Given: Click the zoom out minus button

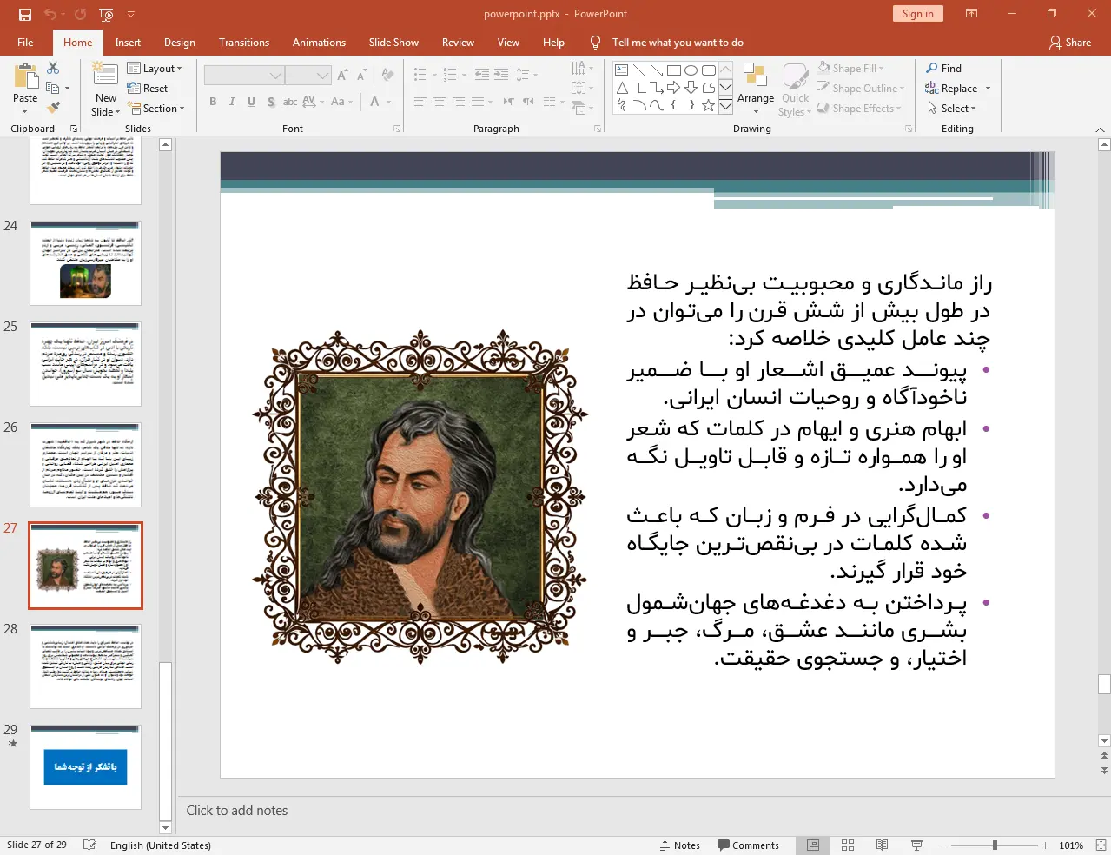Looking at the screenshot, I should pyautogui.click(x=942, y=845).
